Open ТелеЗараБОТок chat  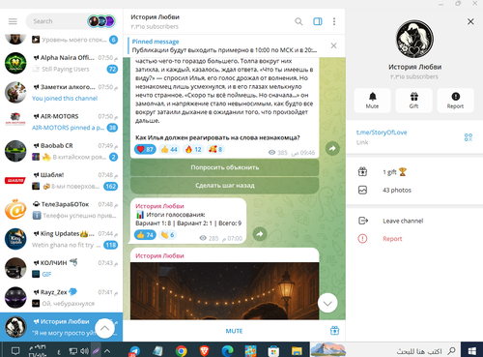(x=61, y=210)
